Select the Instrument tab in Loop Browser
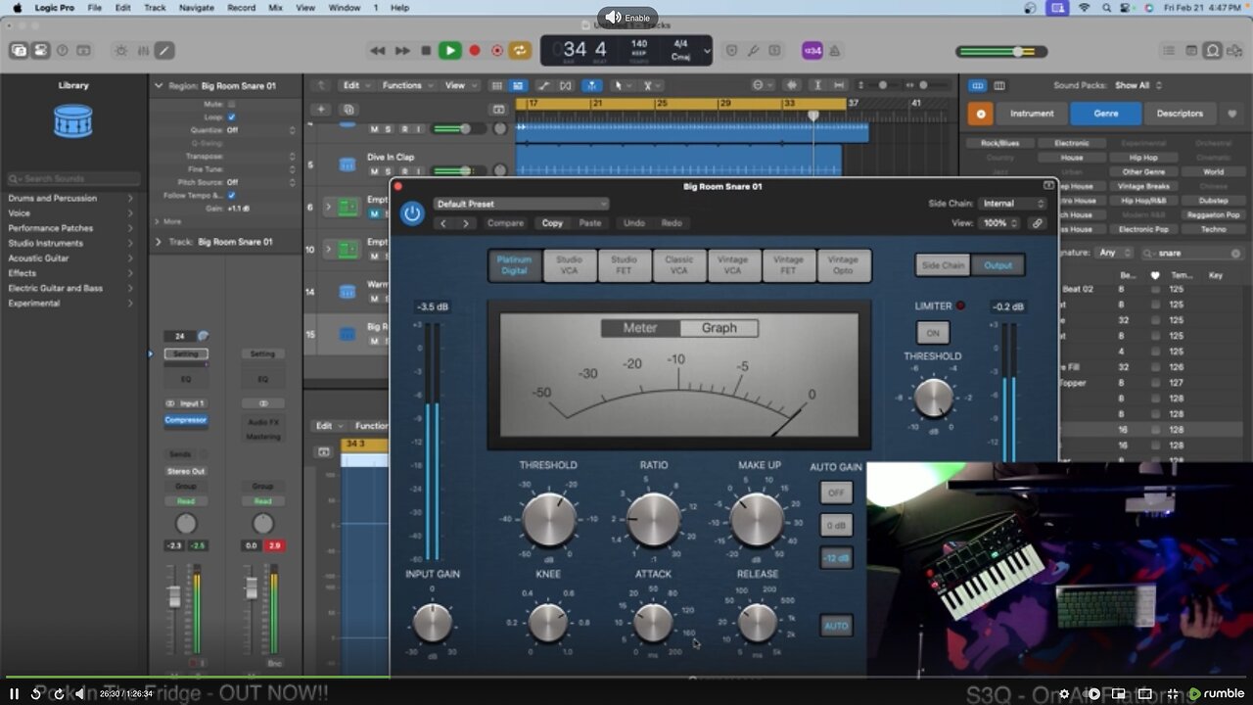1253x705 pixels. pos(1032,114)
